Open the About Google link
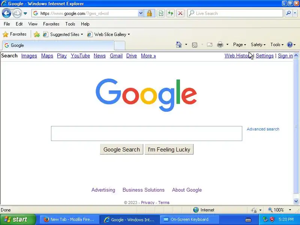The width and height of the screenshot is (300, 225). (187, 190)
